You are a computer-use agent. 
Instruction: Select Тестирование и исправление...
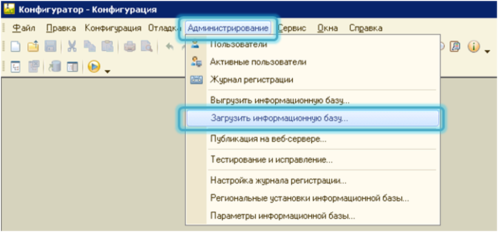312,159
